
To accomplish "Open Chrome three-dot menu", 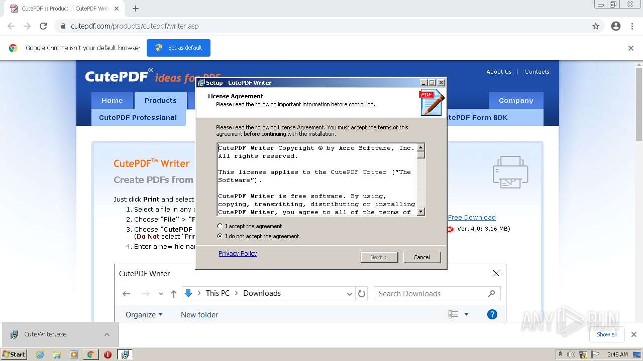I will tap(632, 26).
